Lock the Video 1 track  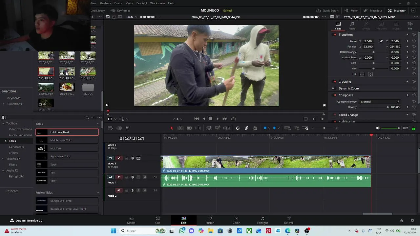click(x=127, y=158)
